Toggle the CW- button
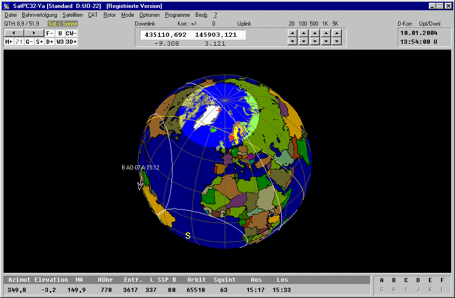This screenshot has width=455, height=298. click(x=71, y=33)
